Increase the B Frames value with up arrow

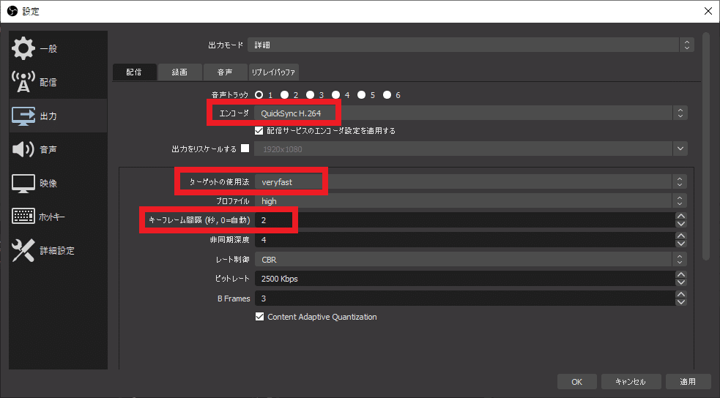[x=681, y=294]
